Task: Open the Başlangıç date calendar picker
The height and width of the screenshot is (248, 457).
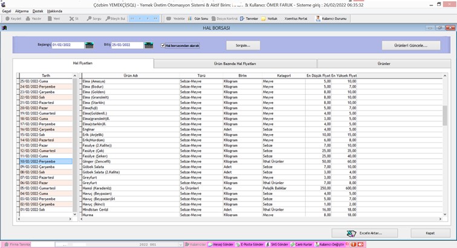Action: coord(89,45)
